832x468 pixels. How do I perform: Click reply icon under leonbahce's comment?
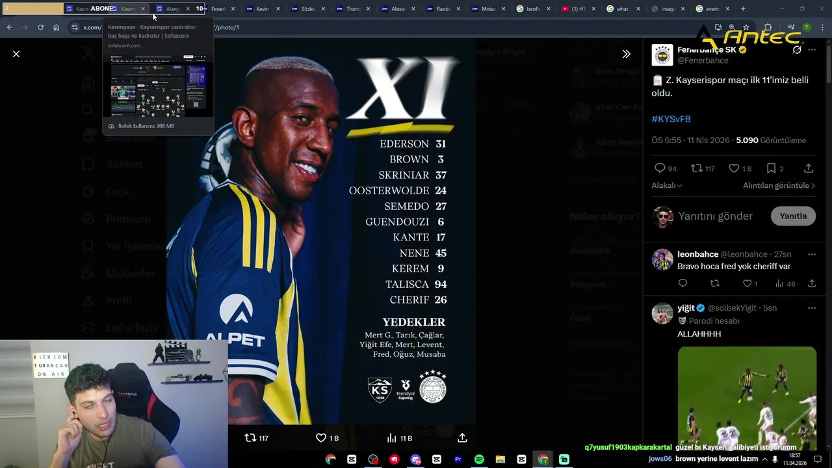(682, 283)
